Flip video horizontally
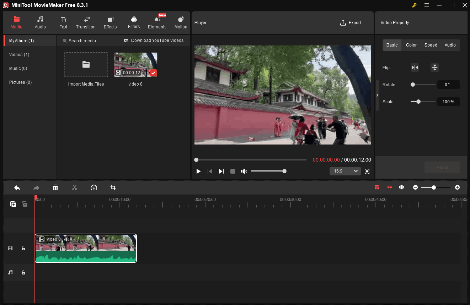The image size is (470, 305). coord(415,67)
